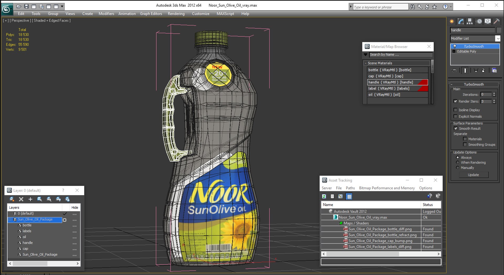Screen dimensions: 504x275
Task: Collapse the TurboSmooth rollout
Action: click(x=451, y=84)
